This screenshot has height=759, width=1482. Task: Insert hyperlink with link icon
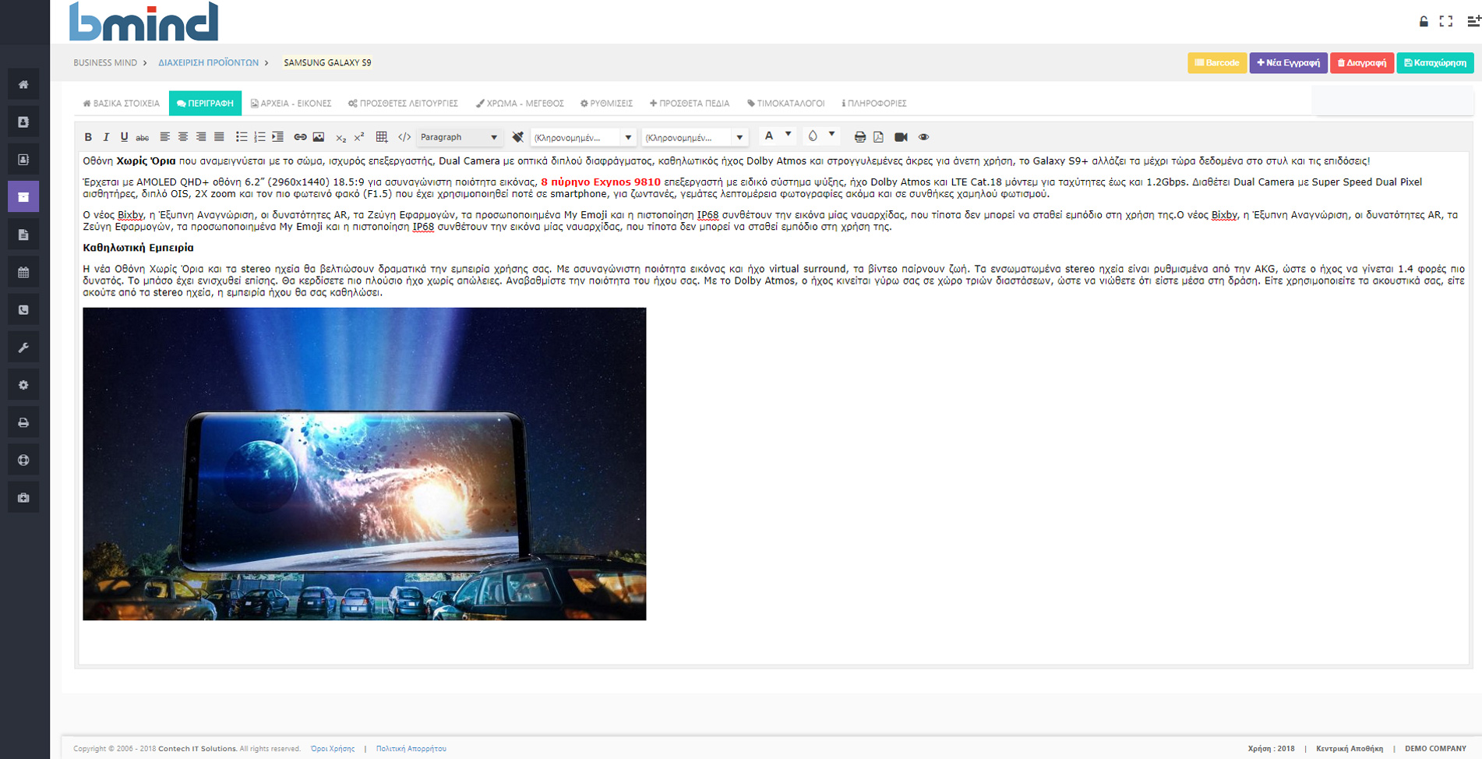click(x=300, y=137)
